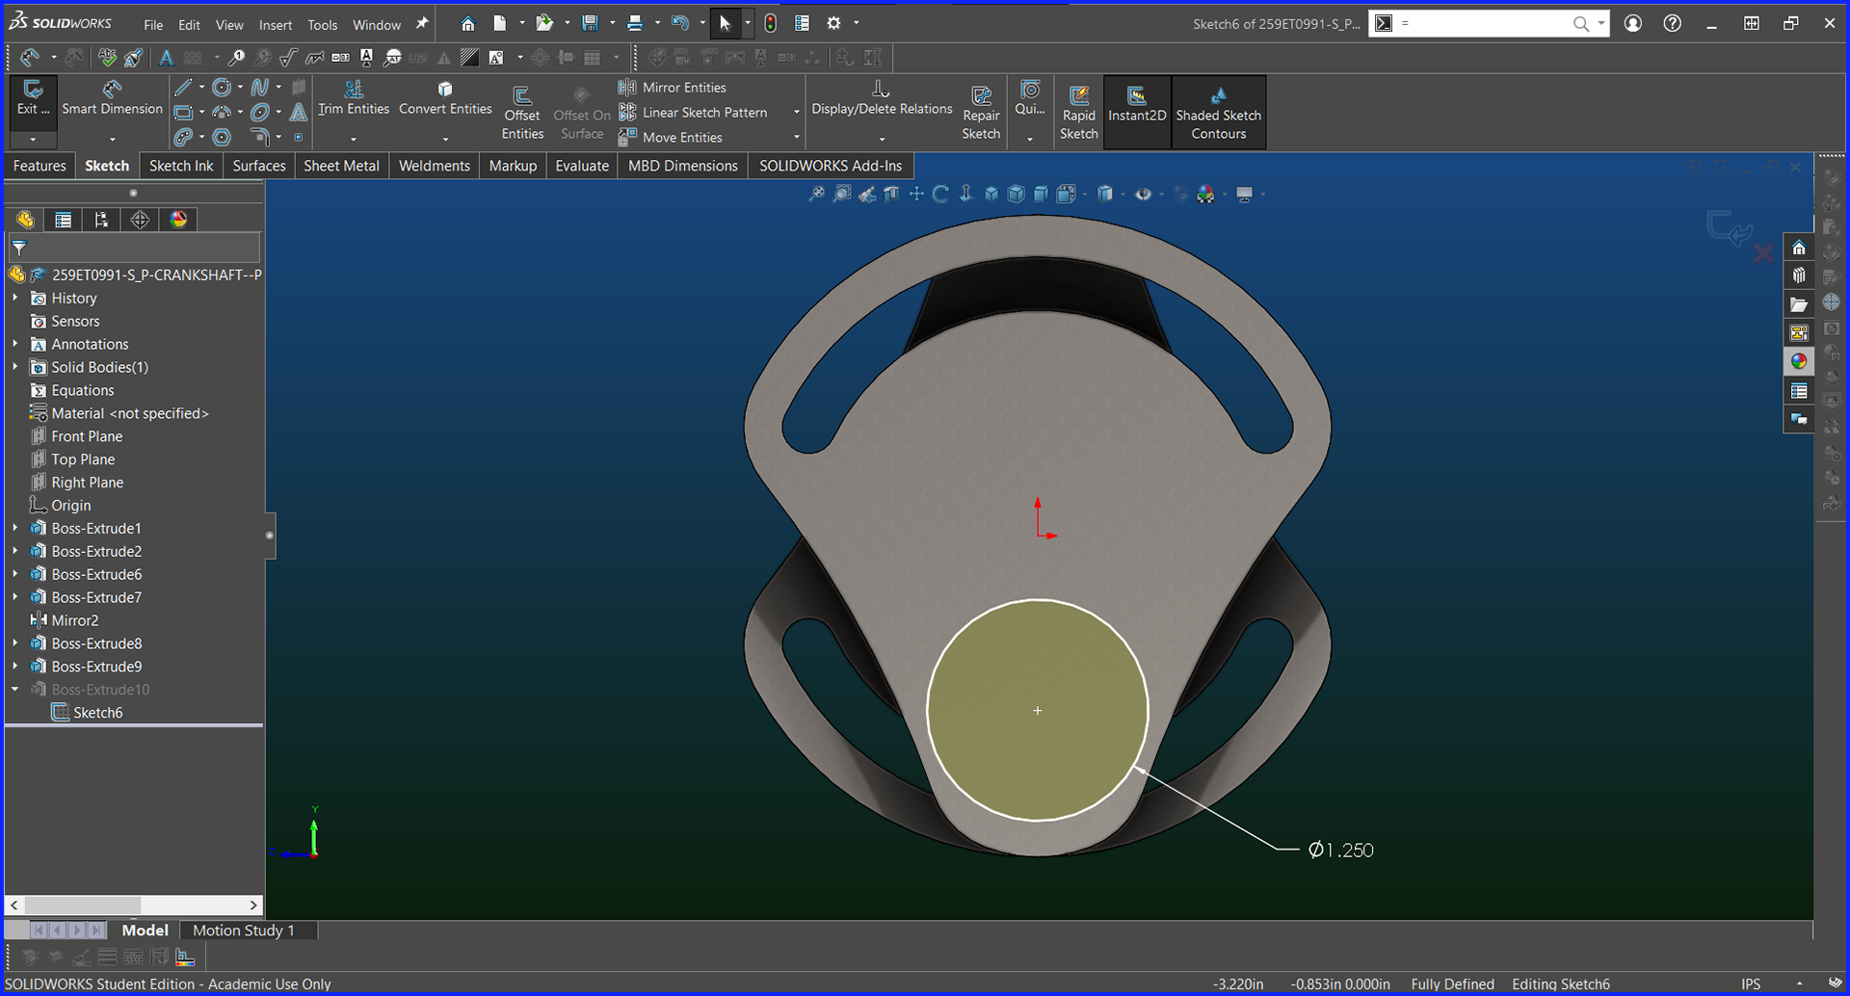Click the diameter 1.250 dimension

1341,850
